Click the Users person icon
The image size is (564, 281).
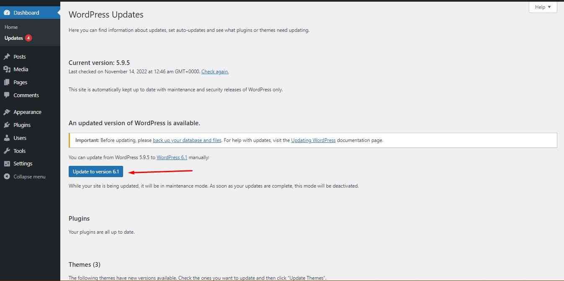pos(7,138)
